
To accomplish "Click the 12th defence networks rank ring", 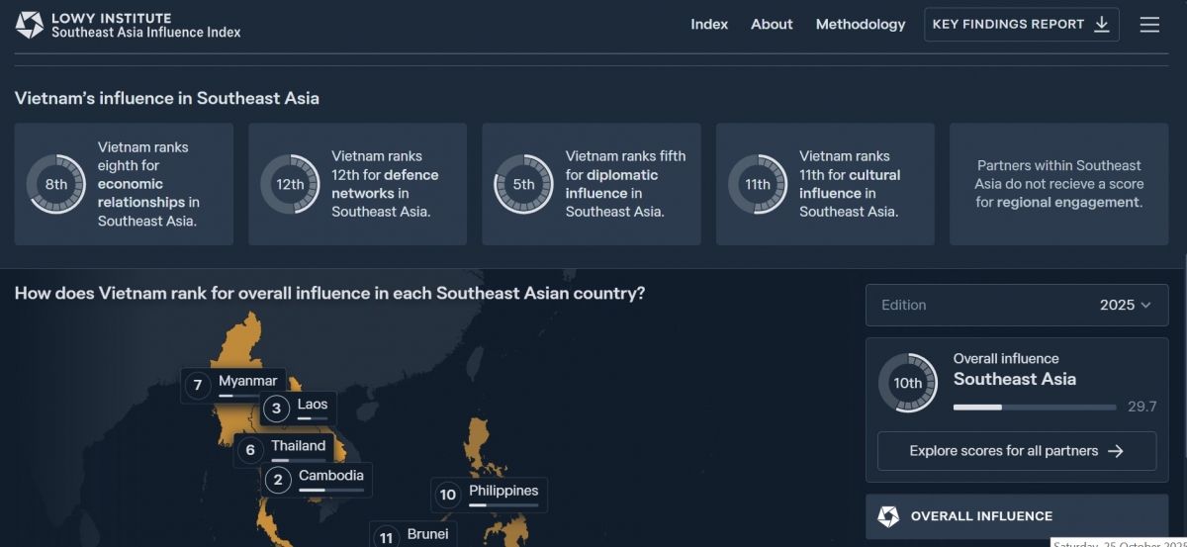I will pos(290,184).
